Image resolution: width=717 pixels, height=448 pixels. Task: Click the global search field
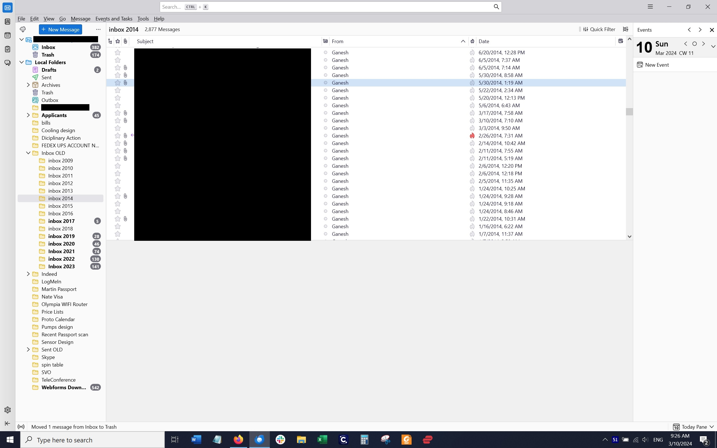coord(326,7)
